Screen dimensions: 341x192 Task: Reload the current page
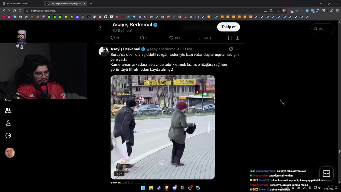coord(14,11)
